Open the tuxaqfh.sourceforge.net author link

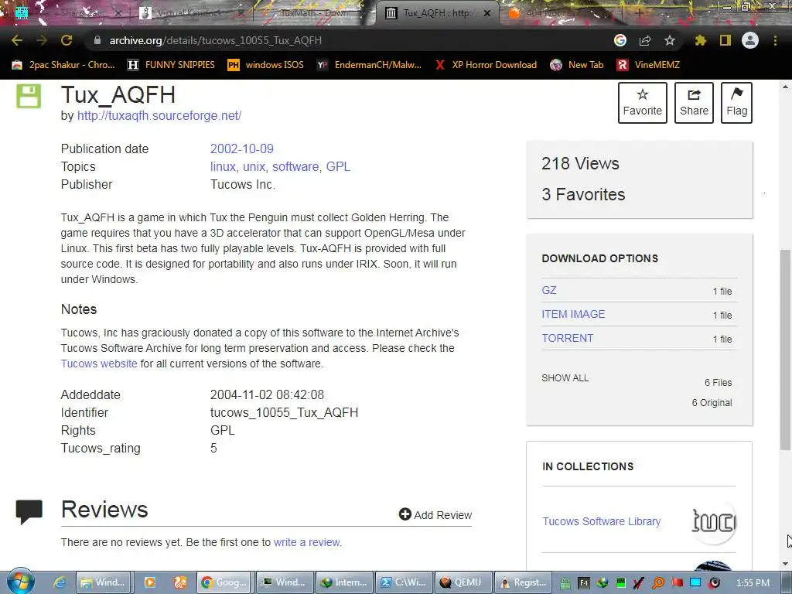click(x=159, y=116)
